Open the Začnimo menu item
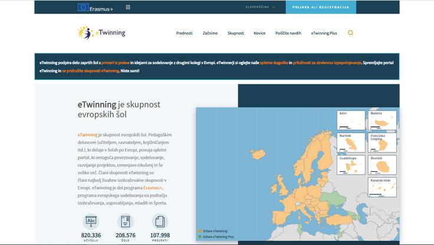 pyautogui.click(x=210, y=33)
